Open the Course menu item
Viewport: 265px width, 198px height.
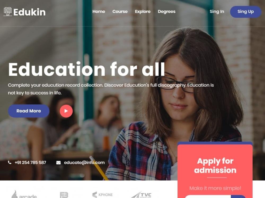coord(120,11)
